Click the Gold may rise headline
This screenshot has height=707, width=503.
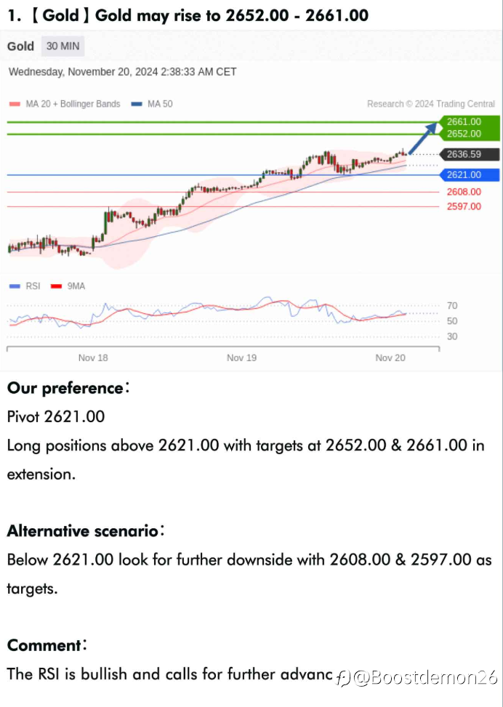[188, 15]
